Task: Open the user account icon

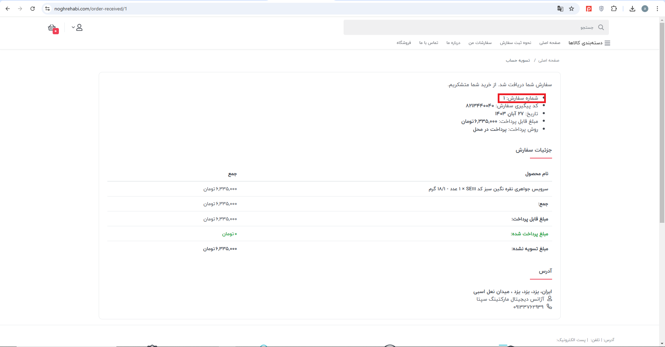Action: 79,27
